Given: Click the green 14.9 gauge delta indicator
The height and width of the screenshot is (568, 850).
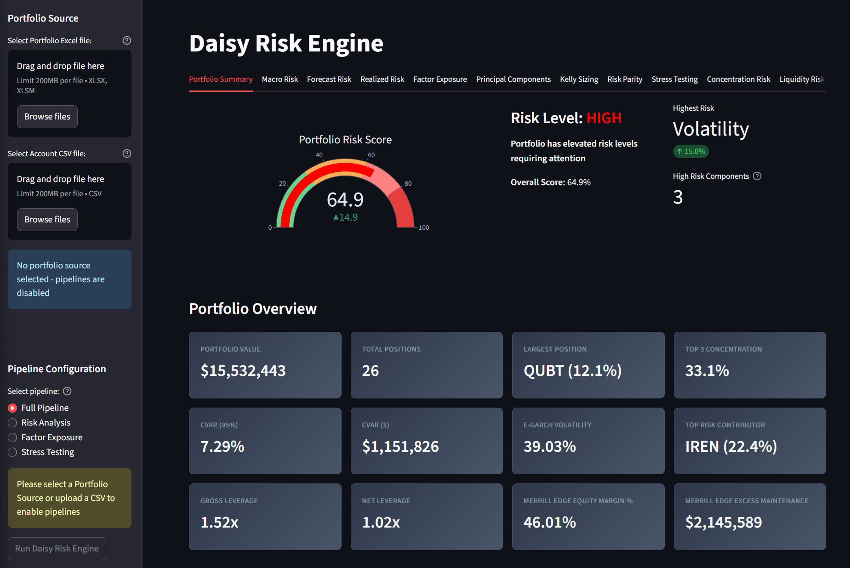Looking at the screenshot, I should tap(345, 217).
